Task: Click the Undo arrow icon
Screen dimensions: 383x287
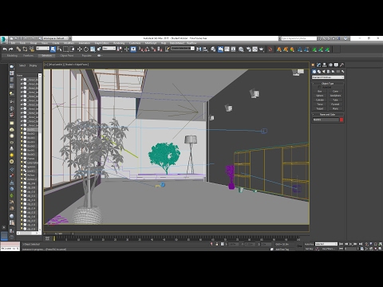Action: pyautogui.click(x=5, y=49)
